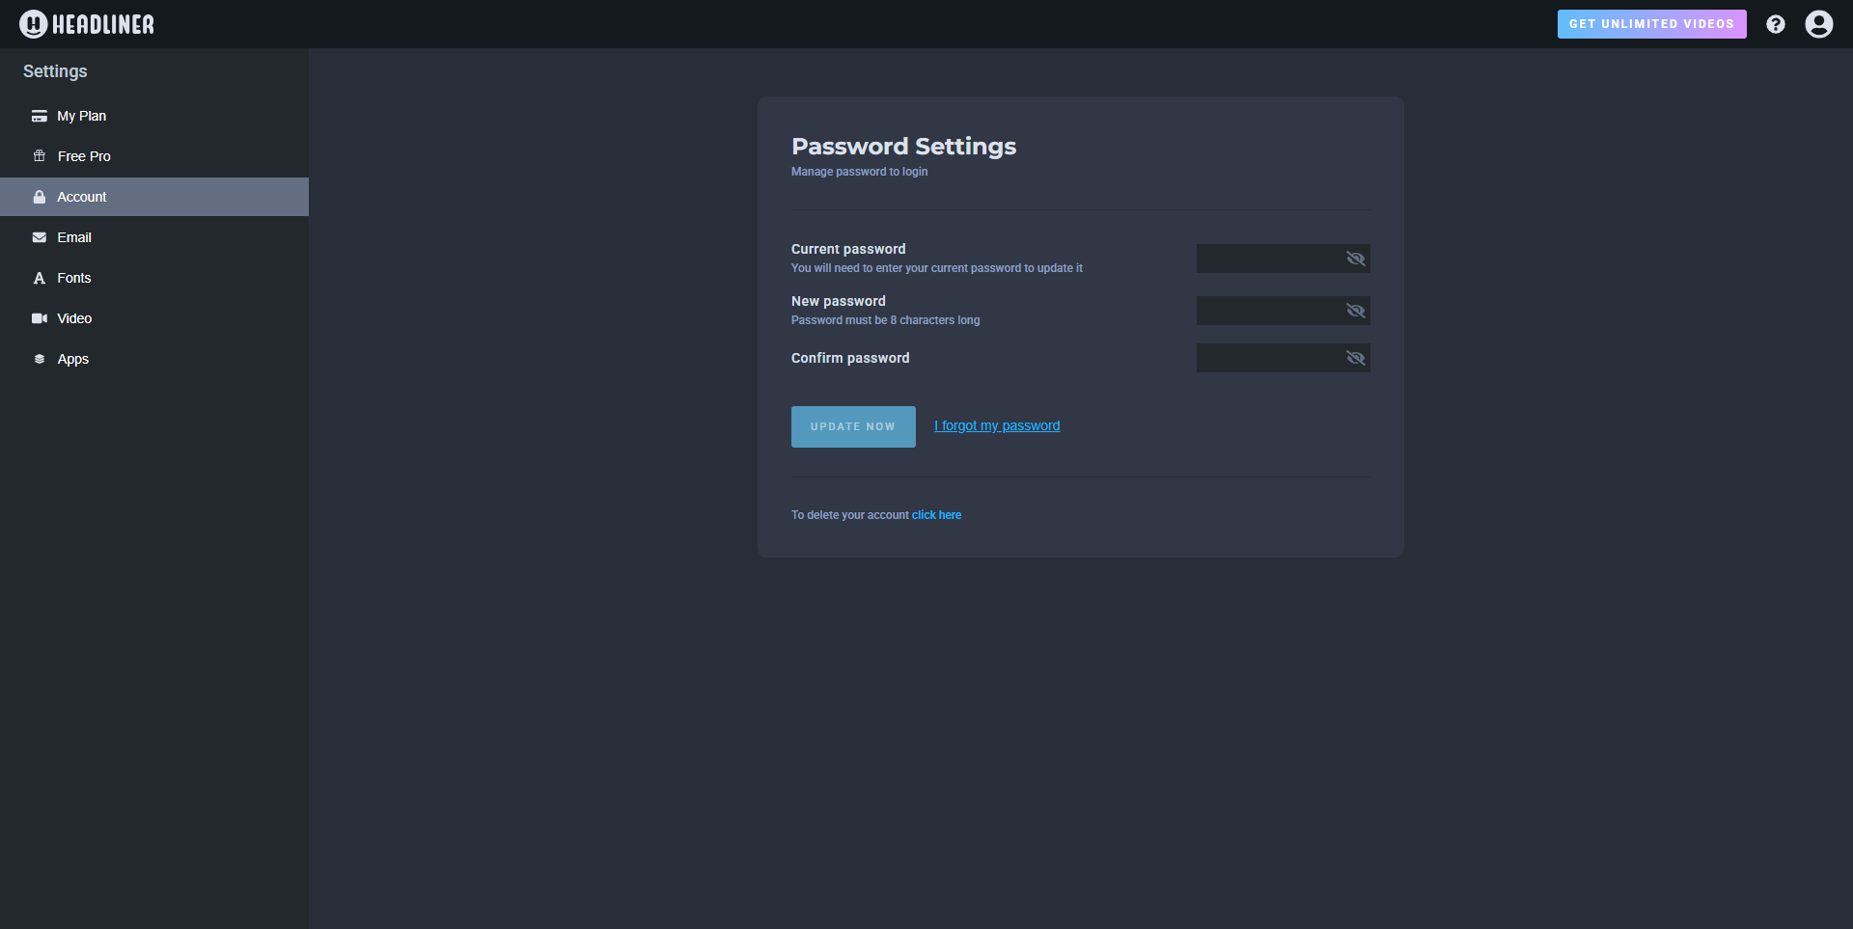
Task: Click the Account lock icon
Action: point(40,197)
